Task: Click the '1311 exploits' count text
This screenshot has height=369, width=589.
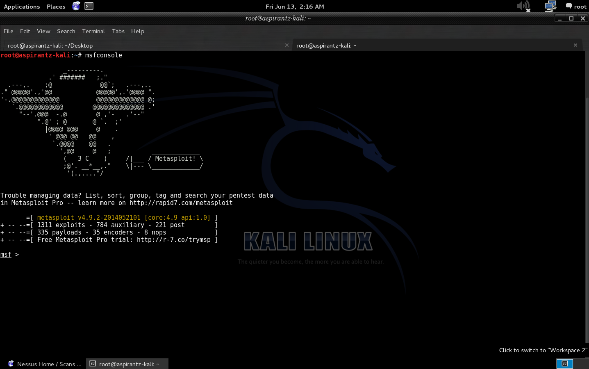Action: tap(61, 225)
